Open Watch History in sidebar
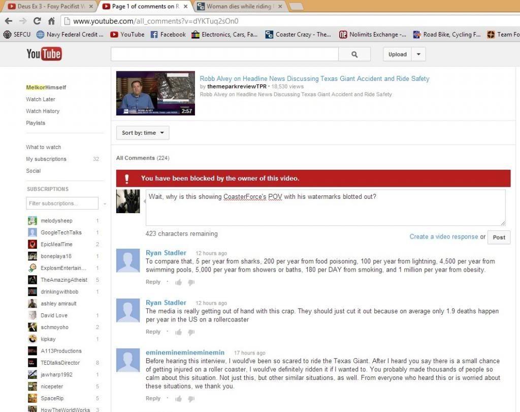Image resolution: width=520 pixels, height=412 pixels. pyautogui.click(x=43, y=111)
